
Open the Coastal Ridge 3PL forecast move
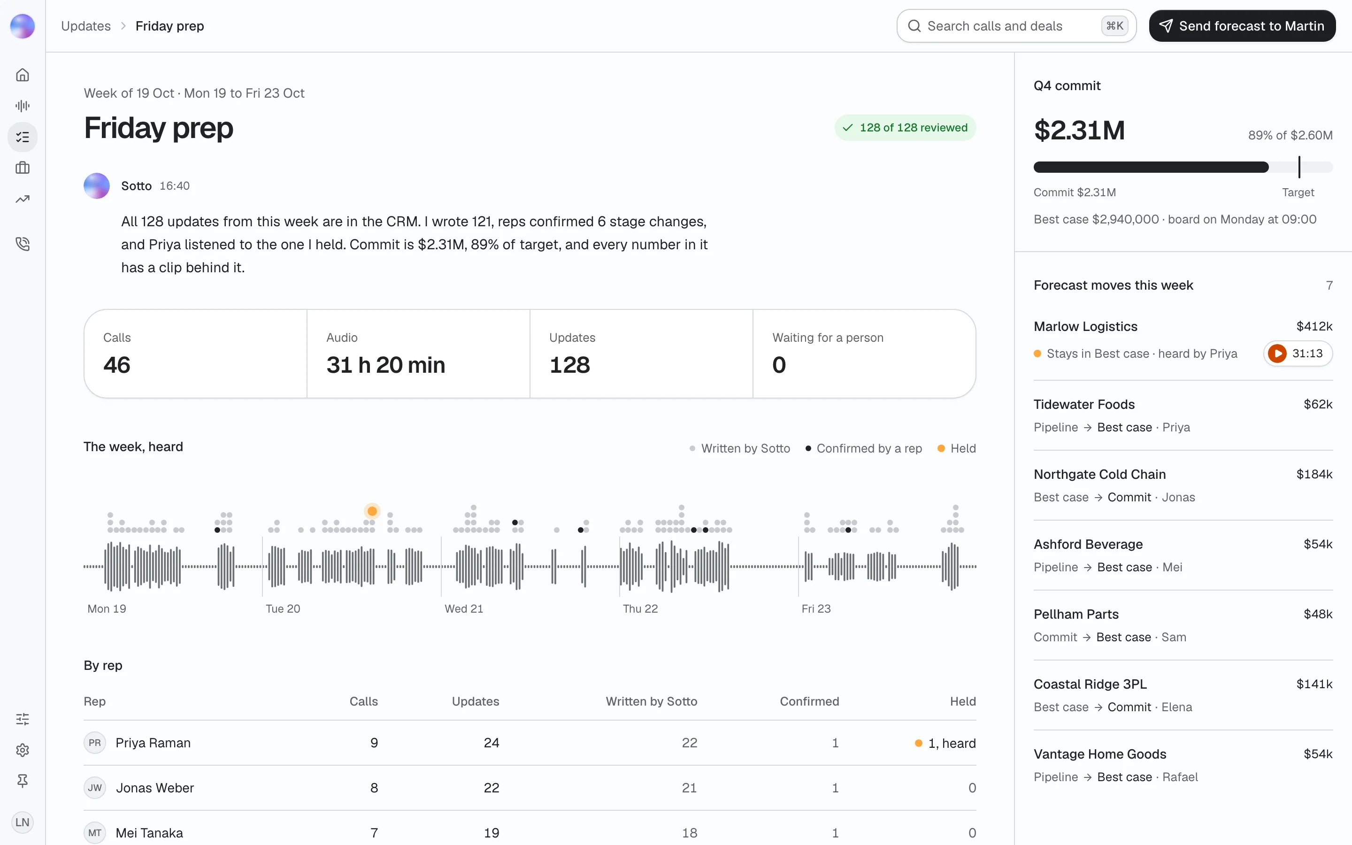(1183, 695)
